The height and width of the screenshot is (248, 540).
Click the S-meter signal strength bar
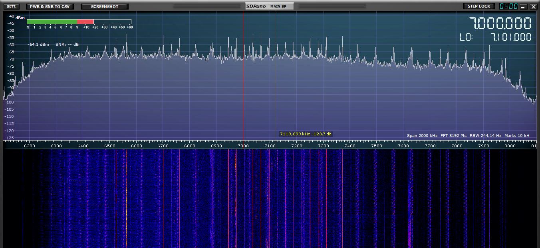pyautogui.click(x=79, y=22)
